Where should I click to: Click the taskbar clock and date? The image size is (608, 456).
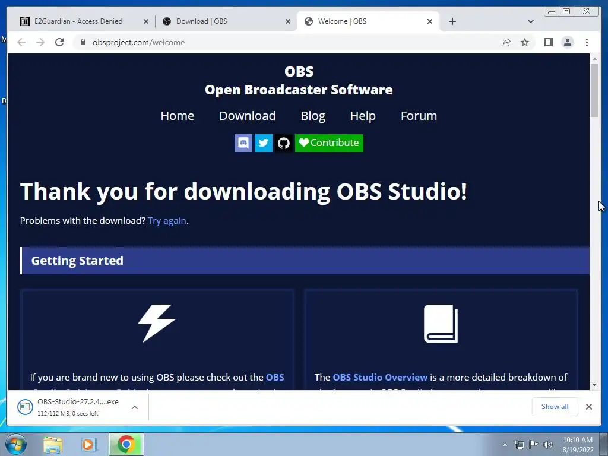tap(578, 445)
